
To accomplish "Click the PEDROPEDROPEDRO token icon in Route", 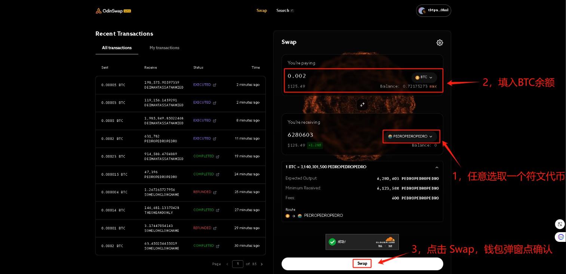I will coord(299,216).
